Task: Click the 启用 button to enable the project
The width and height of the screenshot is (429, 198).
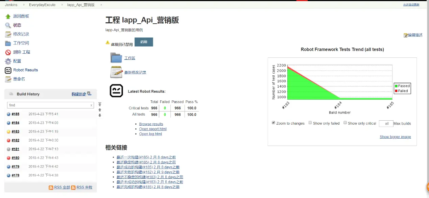Action: 144,42
